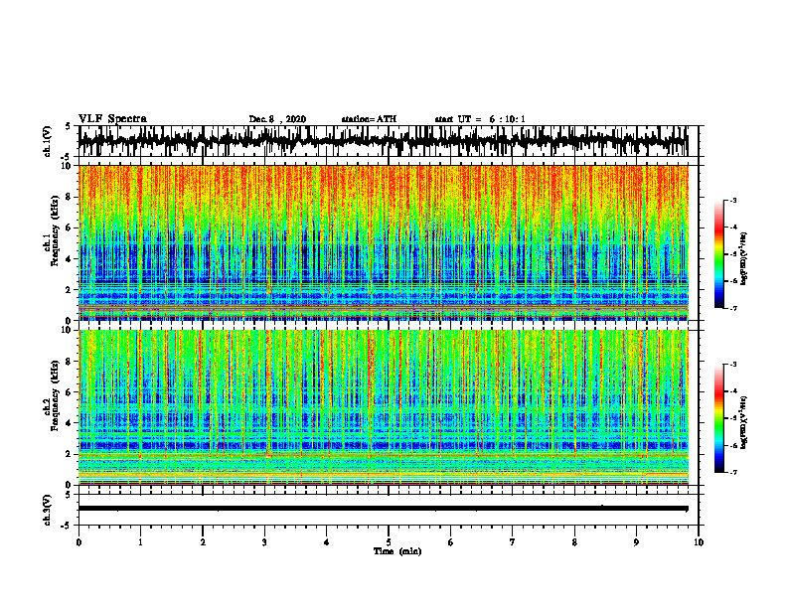Click the time-axis tick label "3"
Viewport: 787px width, 608px height.
tap(264, 542)
